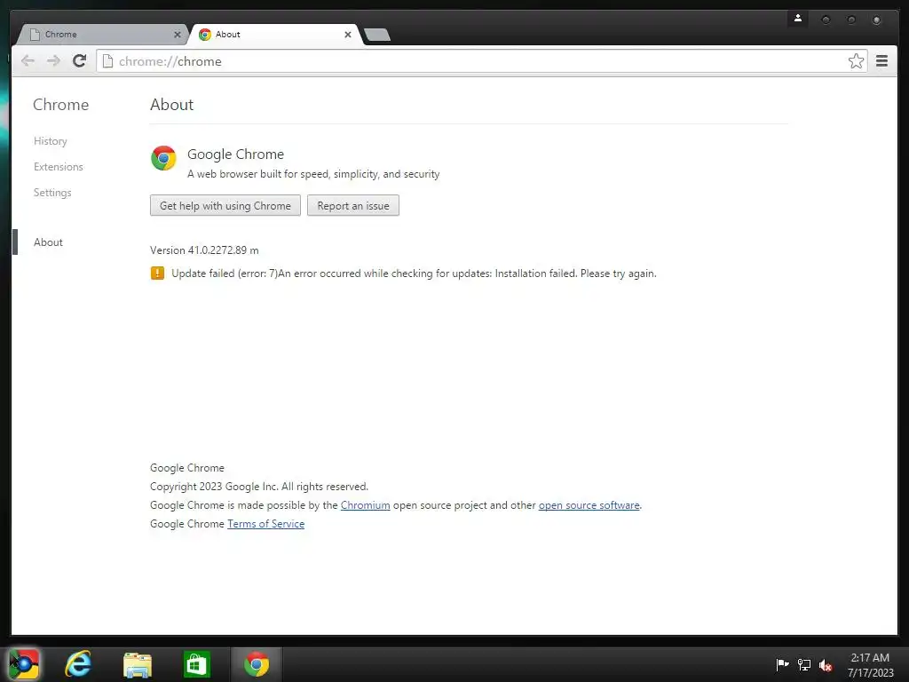Click the update failed warning icon
Screen dimensions: 909x682
coord(157,274)
